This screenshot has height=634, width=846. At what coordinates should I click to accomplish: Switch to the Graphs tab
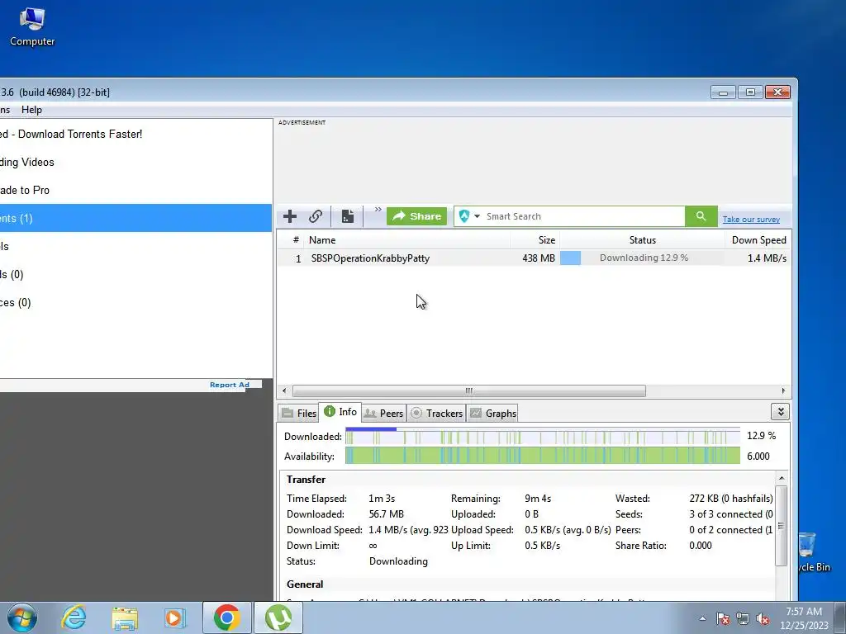492,414
